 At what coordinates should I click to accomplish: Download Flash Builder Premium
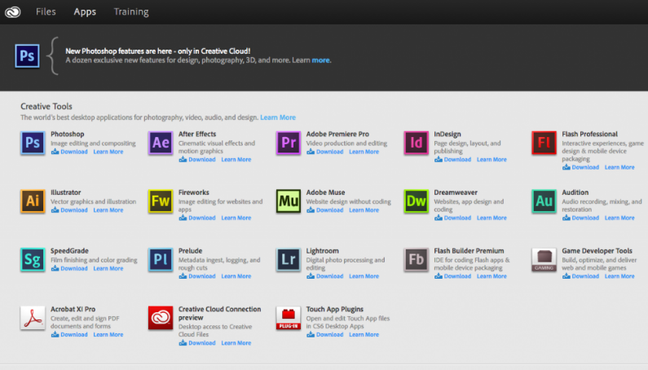(x=452, y=276)
